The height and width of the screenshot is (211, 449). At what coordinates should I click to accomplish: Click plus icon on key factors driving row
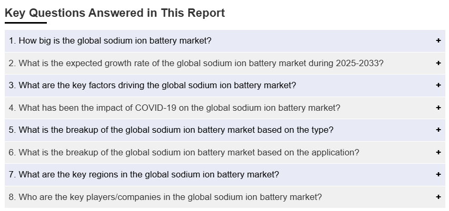coord(438,86)
